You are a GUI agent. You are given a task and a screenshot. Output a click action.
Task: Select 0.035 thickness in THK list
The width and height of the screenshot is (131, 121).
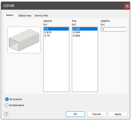coord(85,29)
